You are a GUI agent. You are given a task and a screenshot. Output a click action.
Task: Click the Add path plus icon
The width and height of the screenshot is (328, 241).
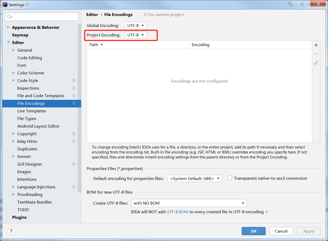[316, 45]
